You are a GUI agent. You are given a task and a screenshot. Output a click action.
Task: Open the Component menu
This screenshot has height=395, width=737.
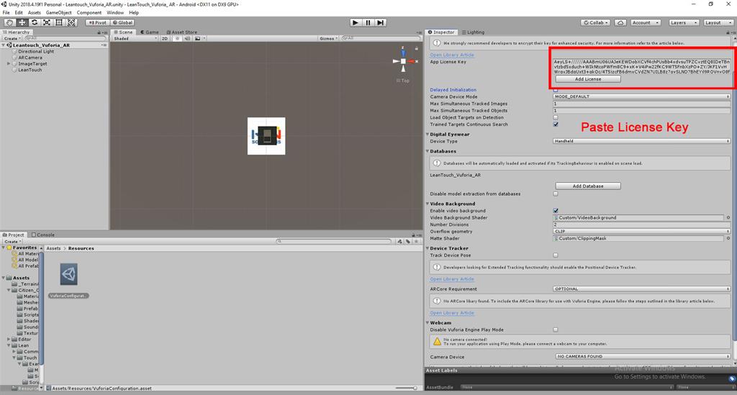point(89,13)
